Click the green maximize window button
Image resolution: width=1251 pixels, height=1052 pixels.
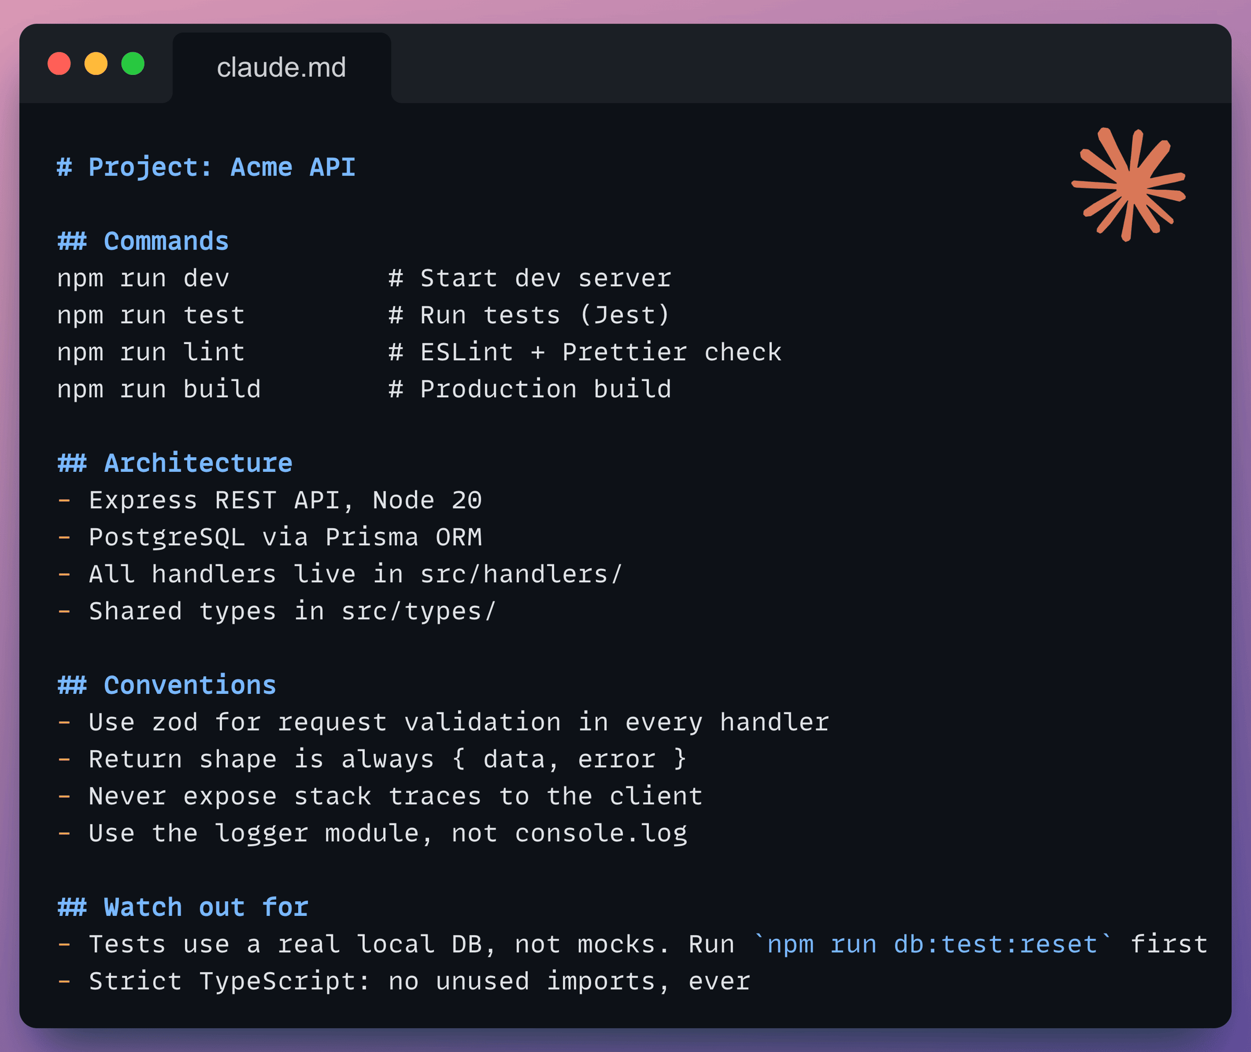(133, 64)
